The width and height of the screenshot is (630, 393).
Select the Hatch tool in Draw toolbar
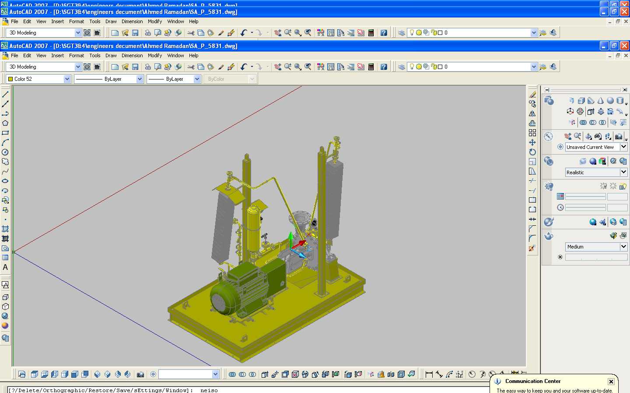[5, 229]
